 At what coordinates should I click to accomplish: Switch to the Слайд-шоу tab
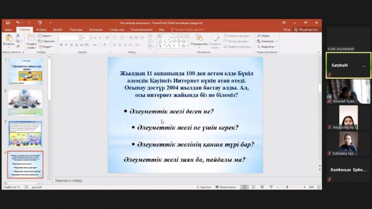(117, 29)
